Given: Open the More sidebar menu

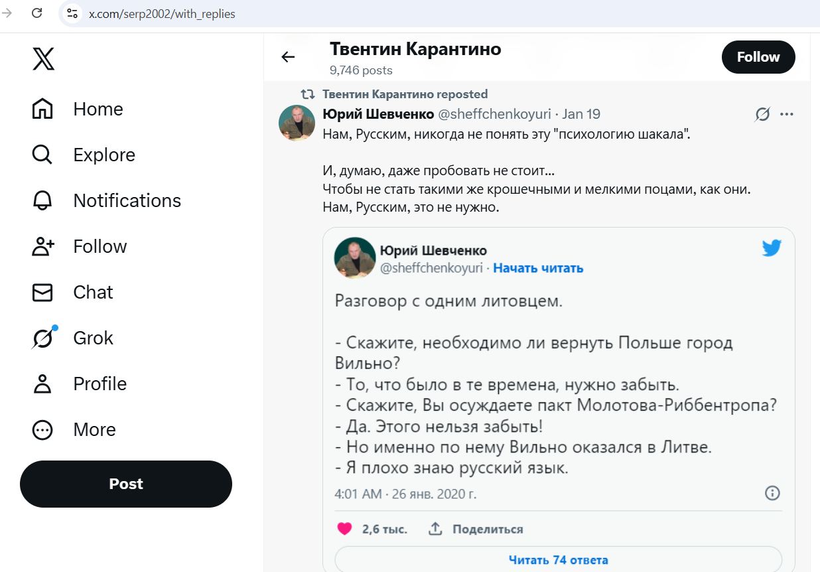Looking at the screenshot, I should pos(42,429).
